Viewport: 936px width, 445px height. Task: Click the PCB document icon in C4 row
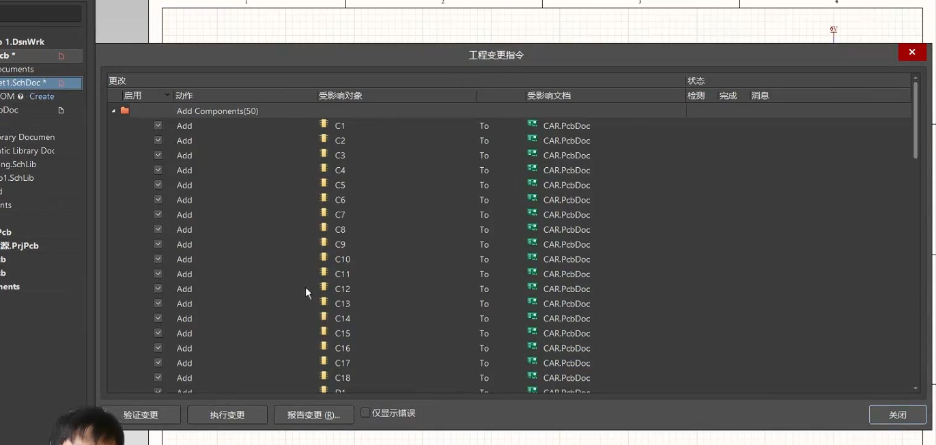coord(532,169)
